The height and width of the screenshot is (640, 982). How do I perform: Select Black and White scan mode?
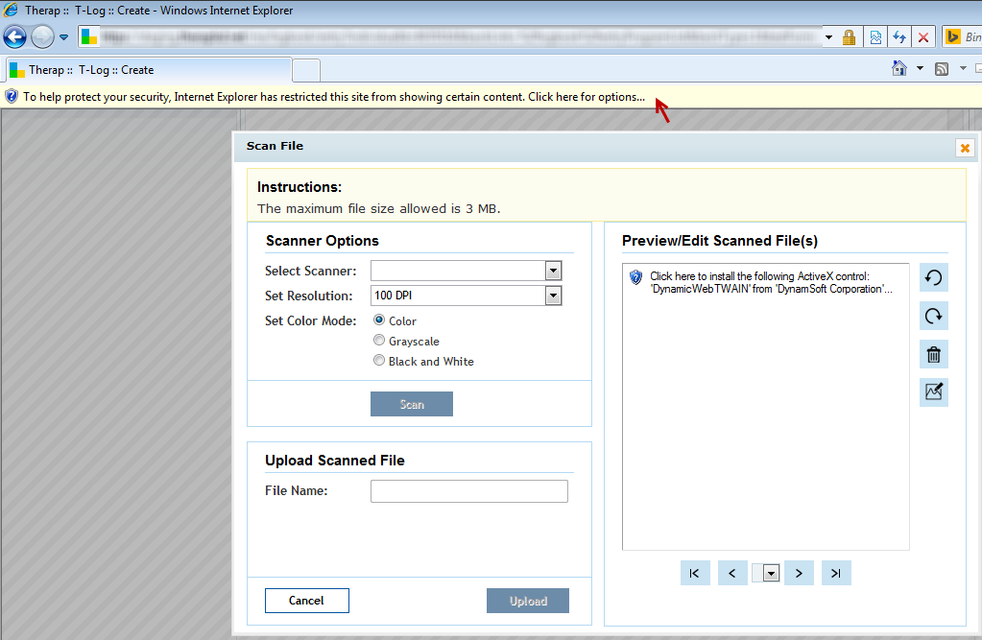[379, 360]
